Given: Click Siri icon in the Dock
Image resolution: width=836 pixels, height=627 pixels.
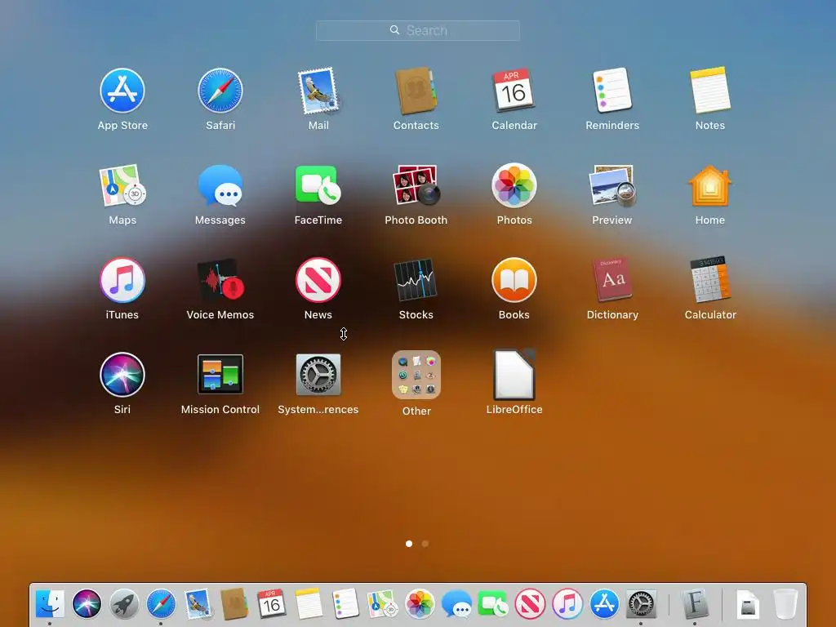Looking at the screenshot, I should [87, 604].
